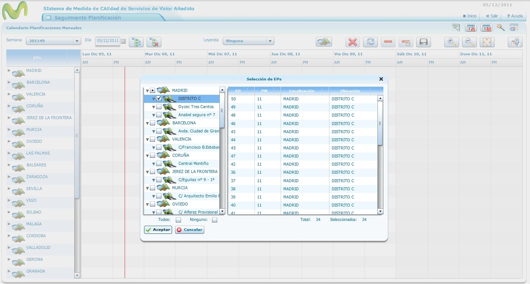
Task: Click the Aceptar button
Action: pyautogui.click(x=158, y=230)
